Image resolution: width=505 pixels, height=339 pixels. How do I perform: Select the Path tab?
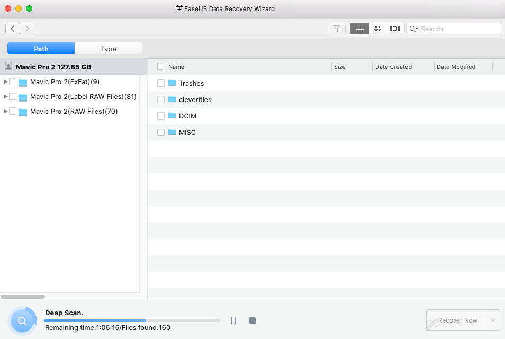41,49
